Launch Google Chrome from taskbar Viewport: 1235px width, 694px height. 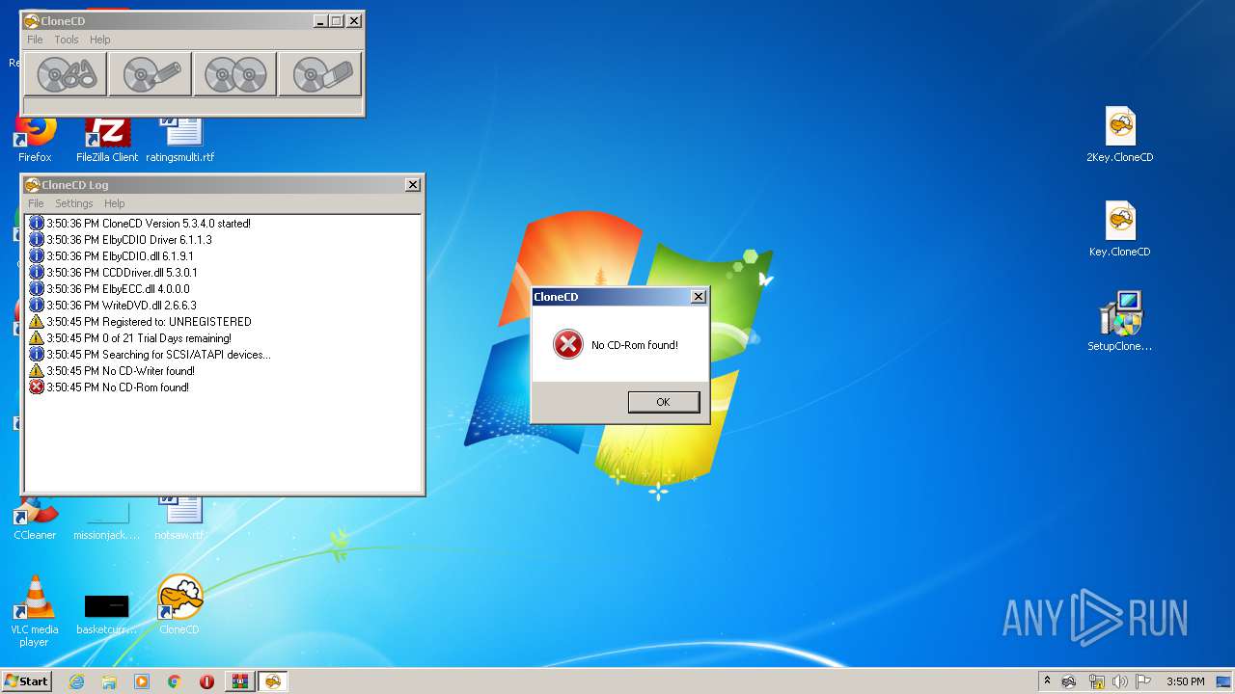coord(175,681)
